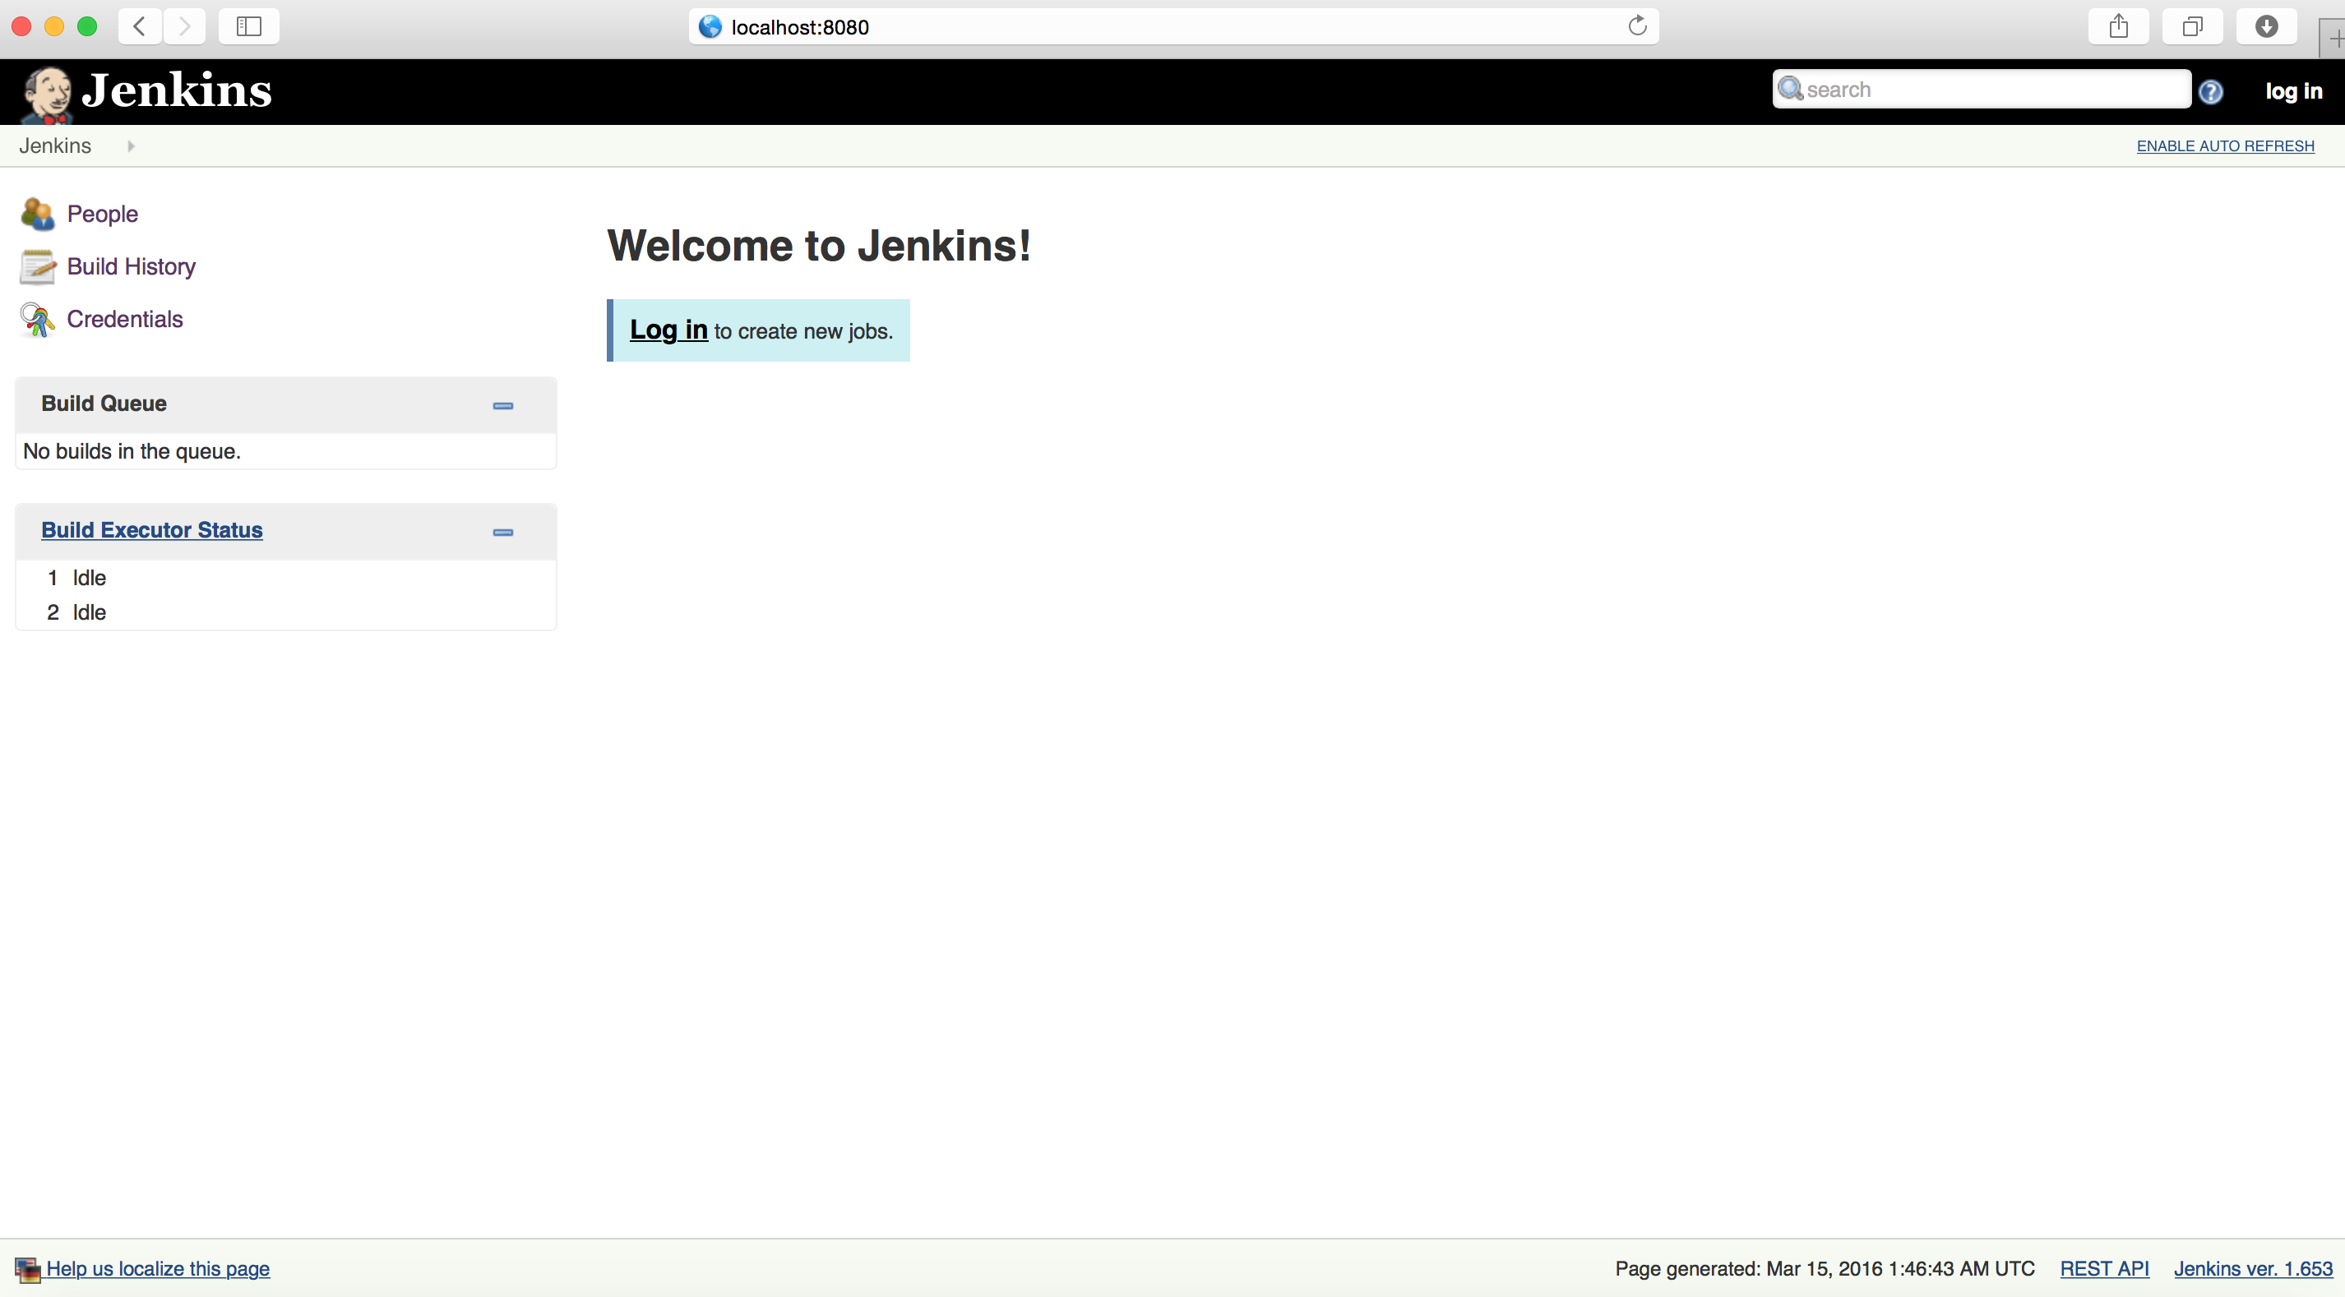Open the Safari share menu
2345x1297 pixels.
tap(2118, 26)
